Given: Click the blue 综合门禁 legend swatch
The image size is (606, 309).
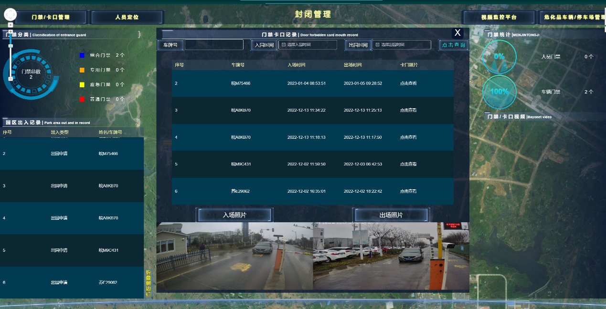Looking at the screenshot, I should (82, 55).
